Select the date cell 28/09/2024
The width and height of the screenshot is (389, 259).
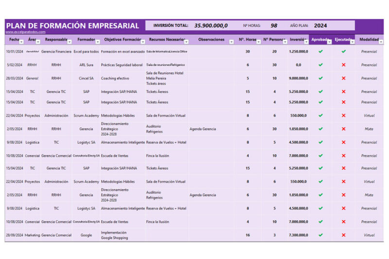tap(15, 235)
